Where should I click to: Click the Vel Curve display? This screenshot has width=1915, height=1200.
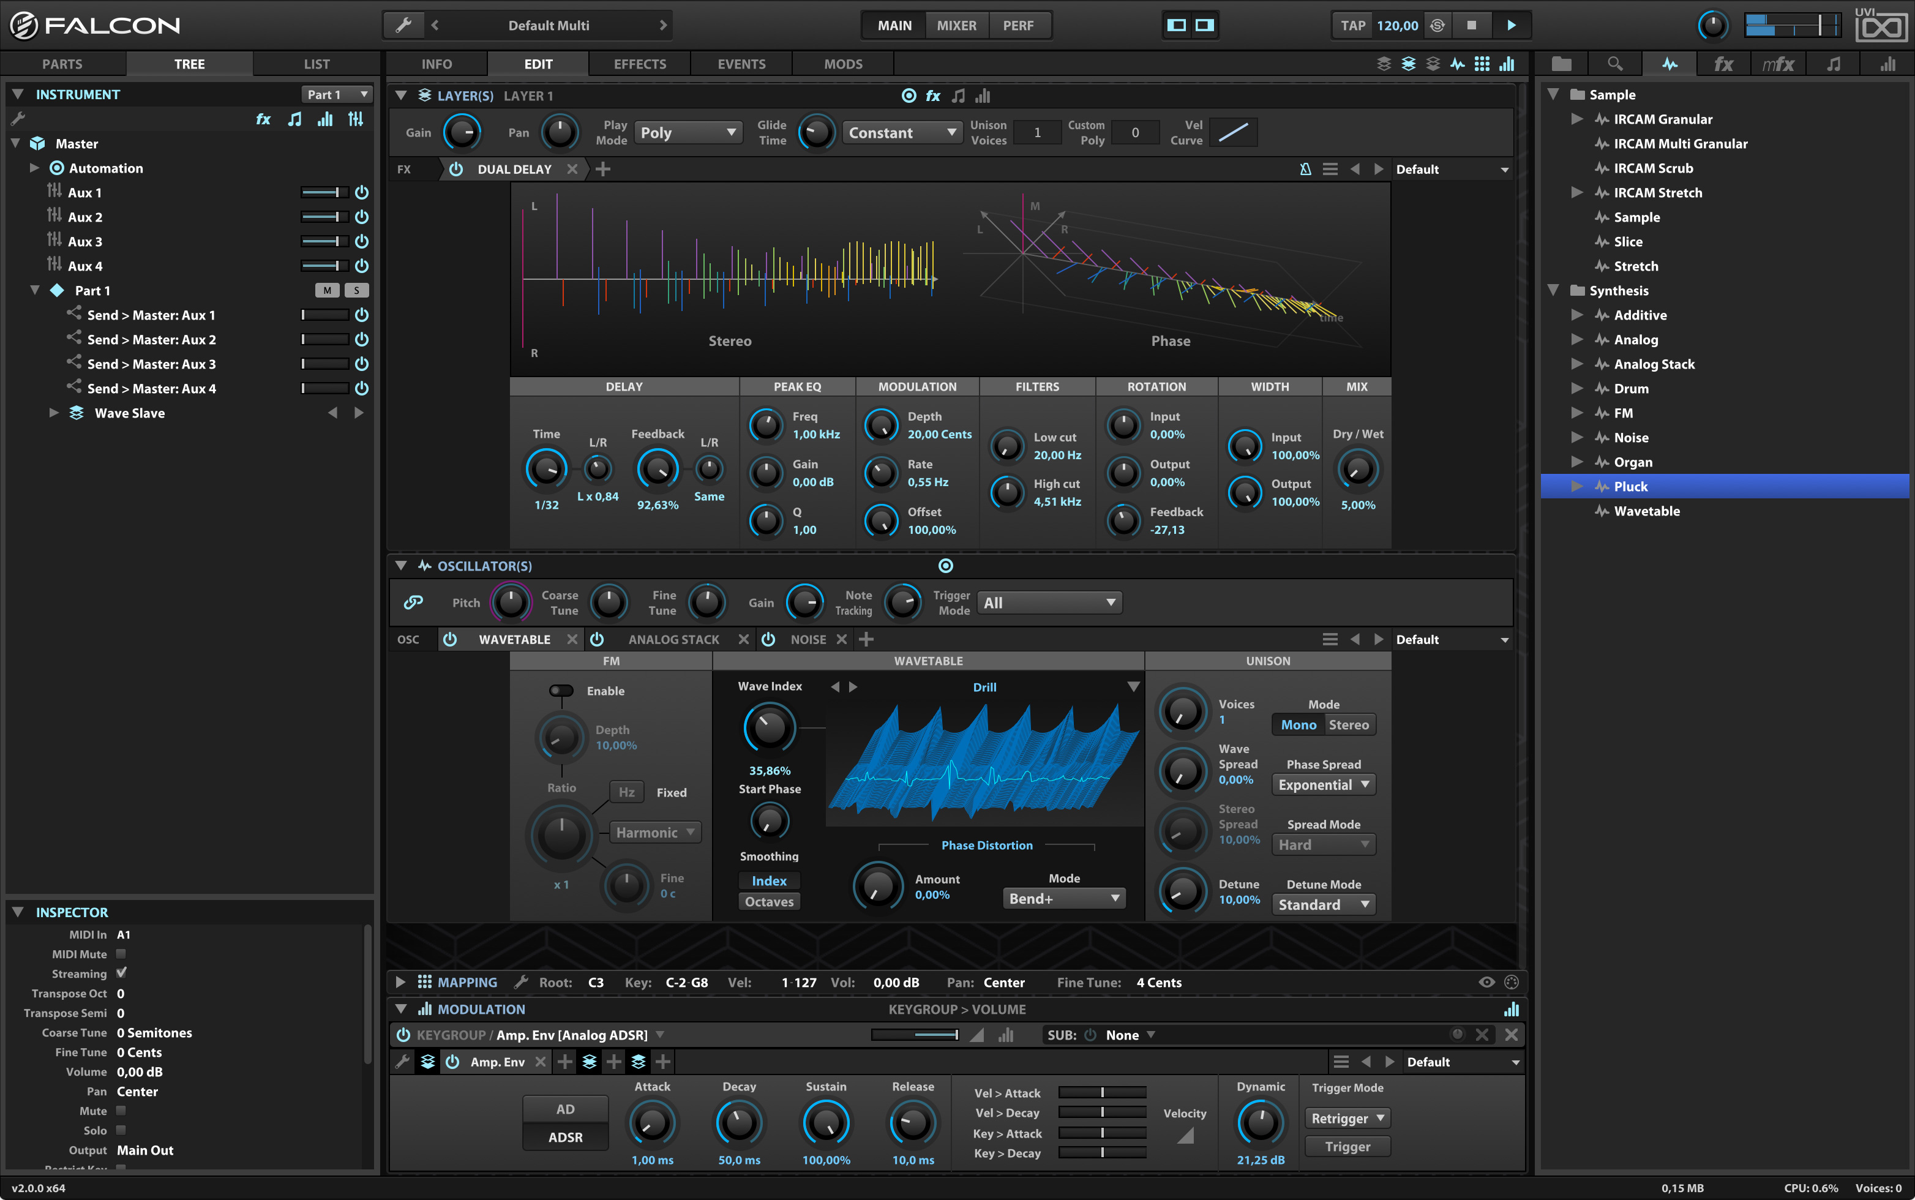pos(1233,132)
